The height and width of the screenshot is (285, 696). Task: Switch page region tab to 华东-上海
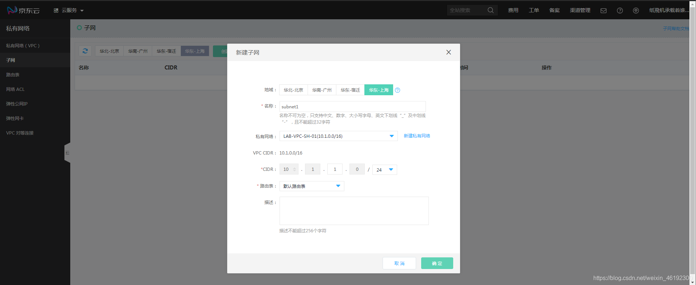coord(195,51)
